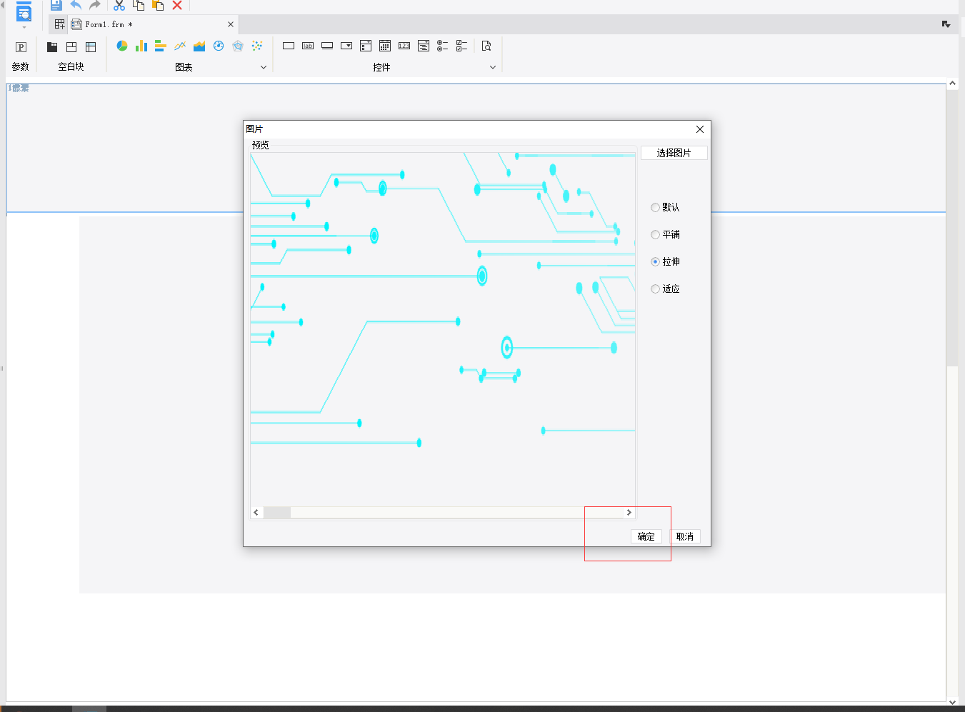Click the preview scroll right arrow
The image size is (965, 712).
[x=629, y=512]
